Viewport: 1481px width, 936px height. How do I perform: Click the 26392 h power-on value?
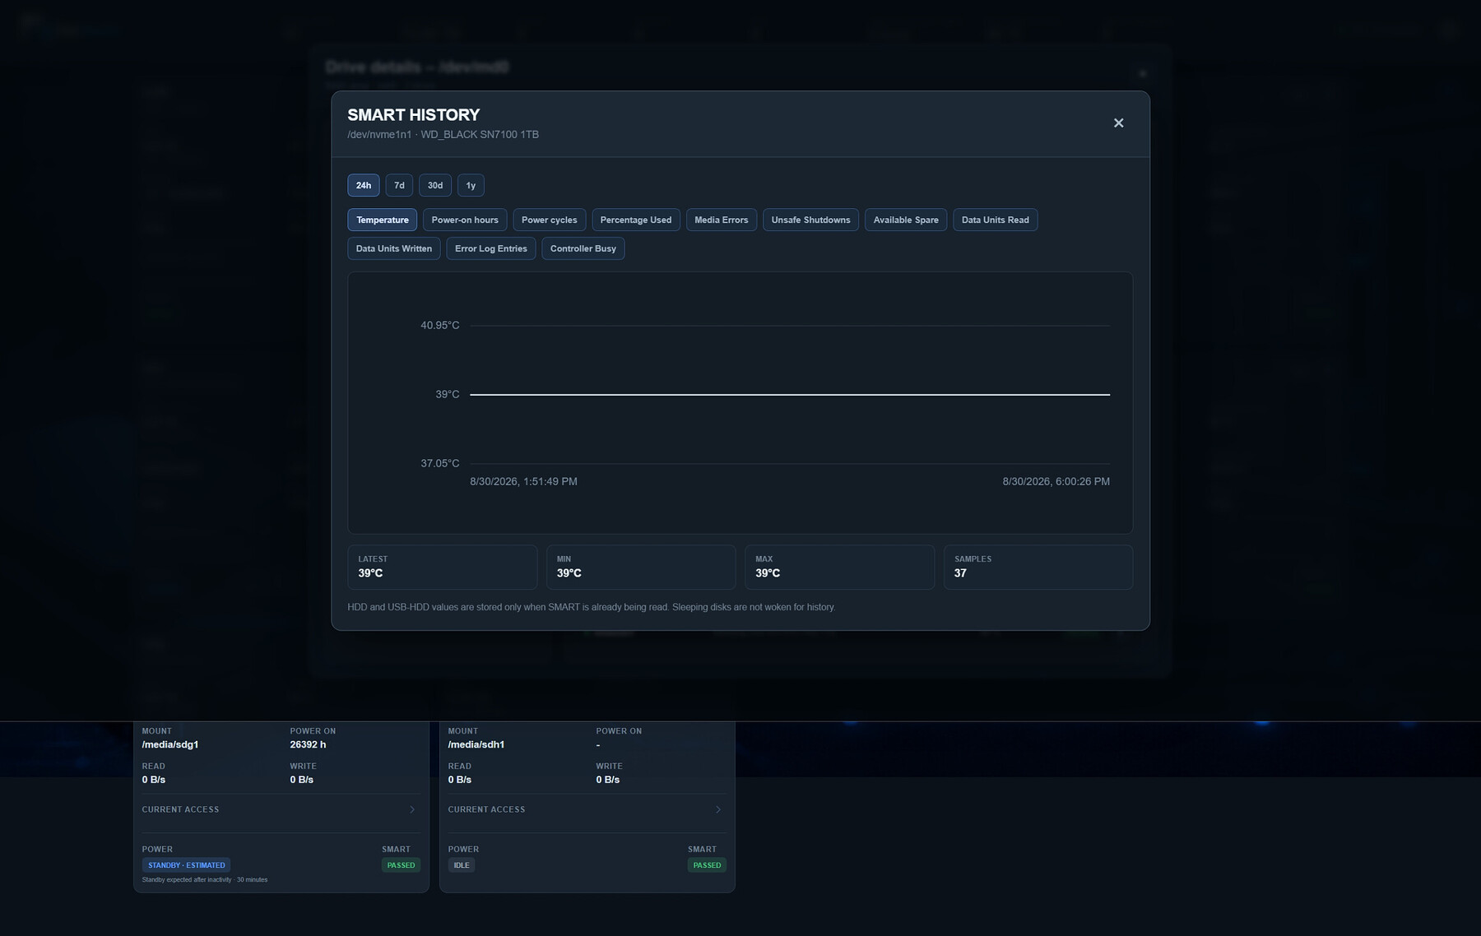coord(308,745)
